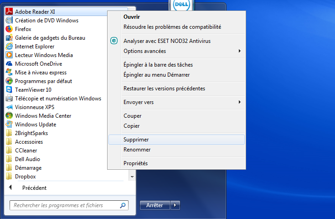The width and height of the screenshot is (335, 219).
Task: Open the Windows Media Center icon
Action: [x=9, y=116]
